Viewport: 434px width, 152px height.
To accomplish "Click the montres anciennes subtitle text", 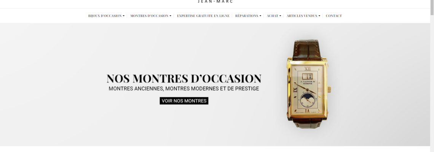I will point(184,89).
